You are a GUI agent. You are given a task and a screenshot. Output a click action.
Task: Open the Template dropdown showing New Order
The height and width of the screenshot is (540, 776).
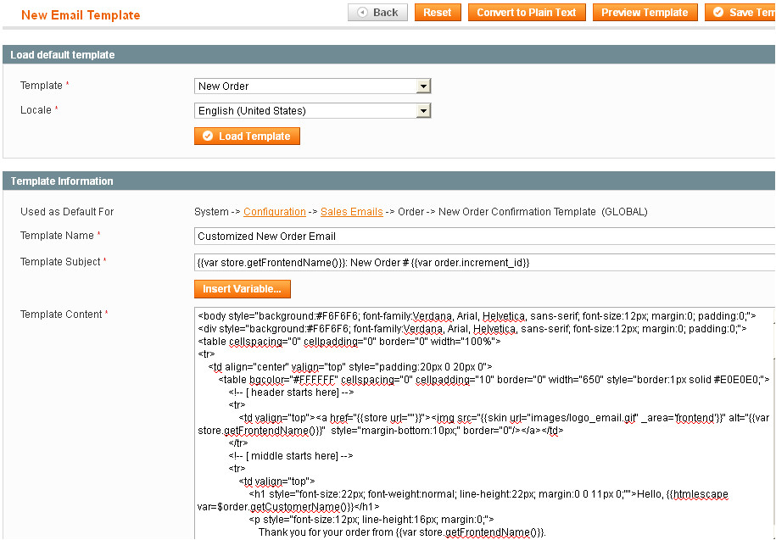312,86
